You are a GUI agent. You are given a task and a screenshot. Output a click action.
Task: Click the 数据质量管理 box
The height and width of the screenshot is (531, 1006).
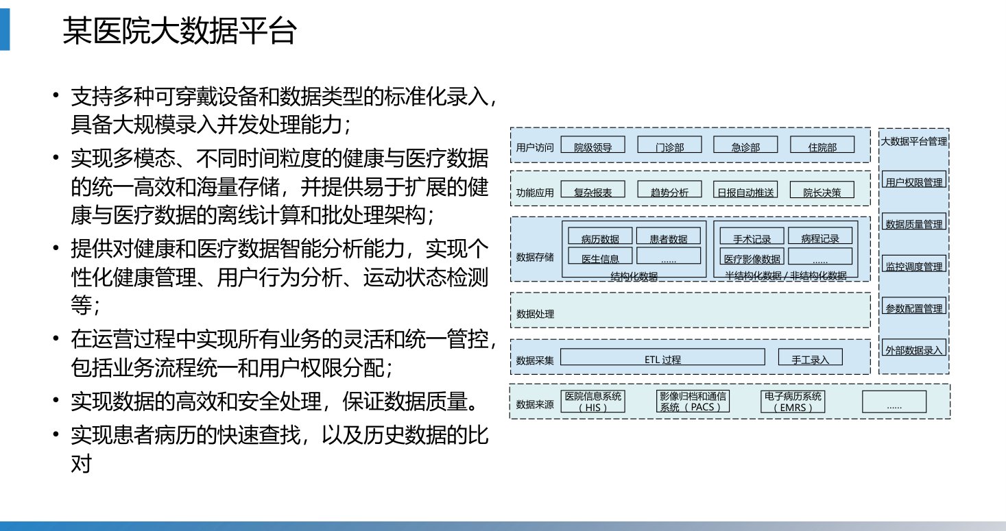(914, 221)
